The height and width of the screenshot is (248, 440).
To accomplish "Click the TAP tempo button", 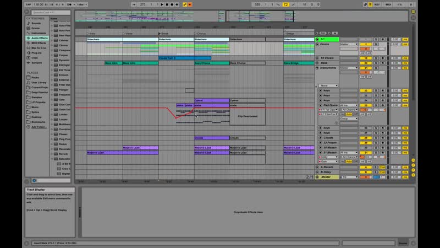I will (x=29, y=4).
